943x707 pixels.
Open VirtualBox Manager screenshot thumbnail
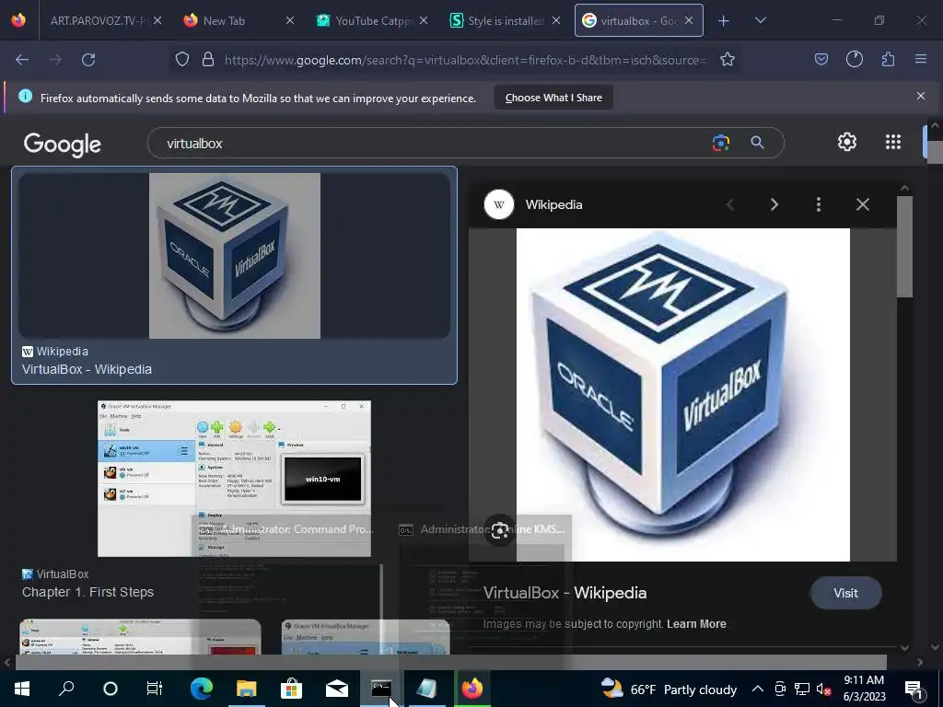pos(235,479)
